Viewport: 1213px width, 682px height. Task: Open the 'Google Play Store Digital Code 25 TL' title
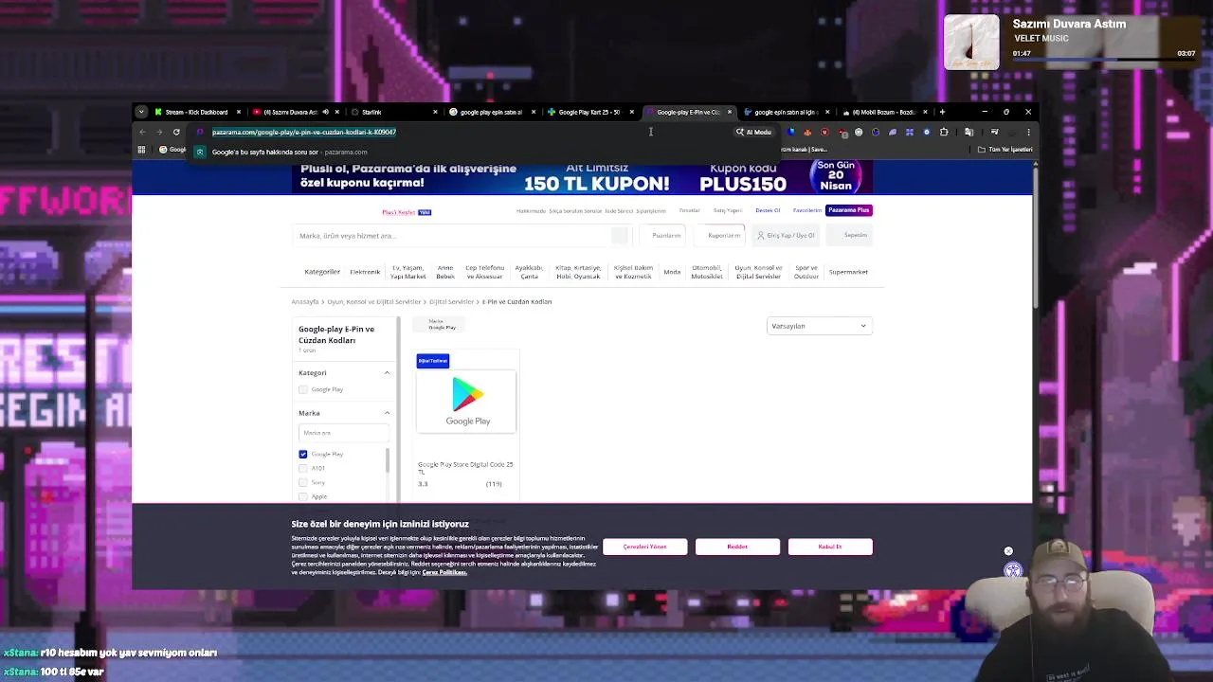tap(465, 468)
